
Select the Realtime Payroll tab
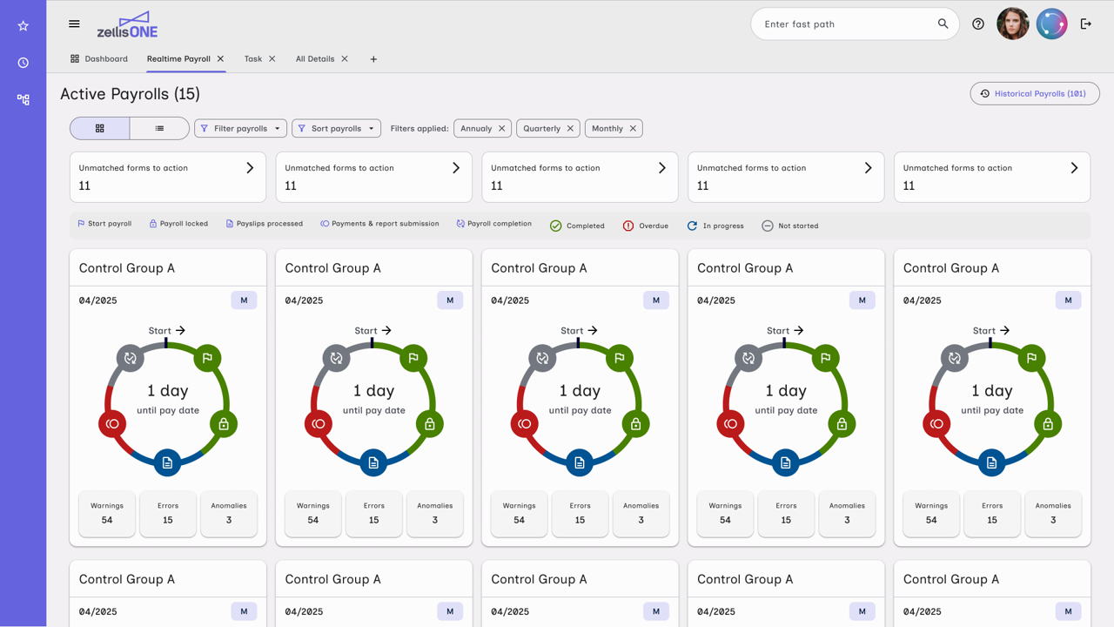(x=178, y=59)
